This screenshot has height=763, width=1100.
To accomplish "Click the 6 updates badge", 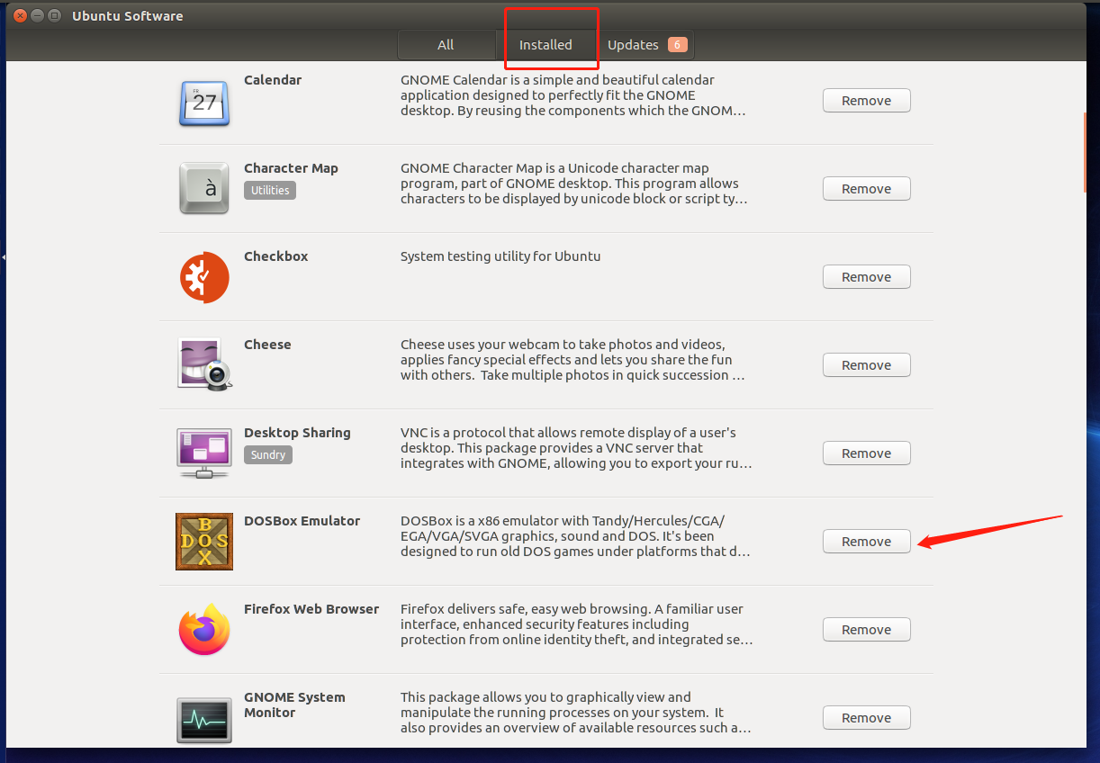I will click(677, 45).
